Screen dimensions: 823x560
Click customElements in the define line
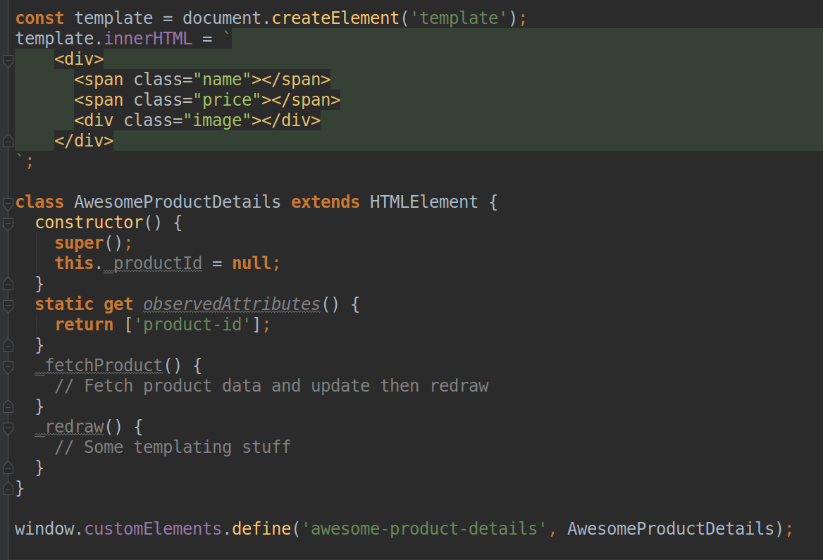pyautogui.click(x=154, y=528)
